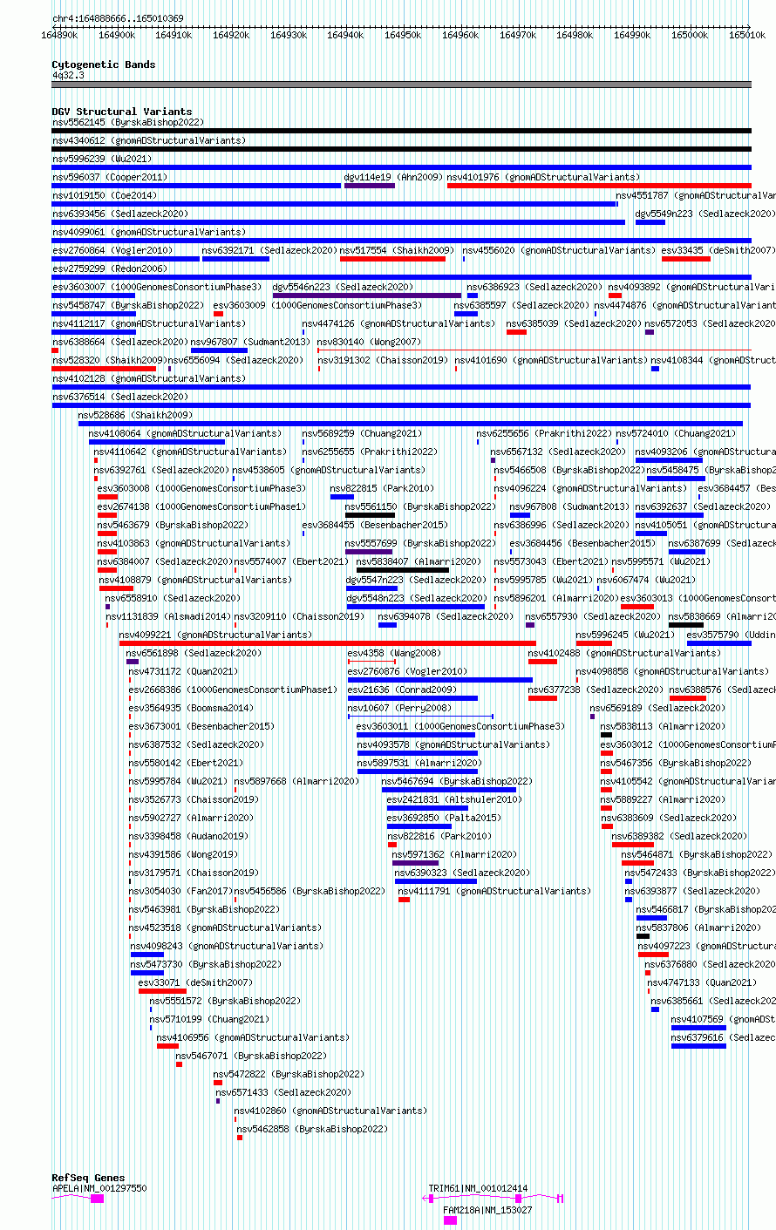Open nsv596037 (Cooper2011) variant

[110, 177]
